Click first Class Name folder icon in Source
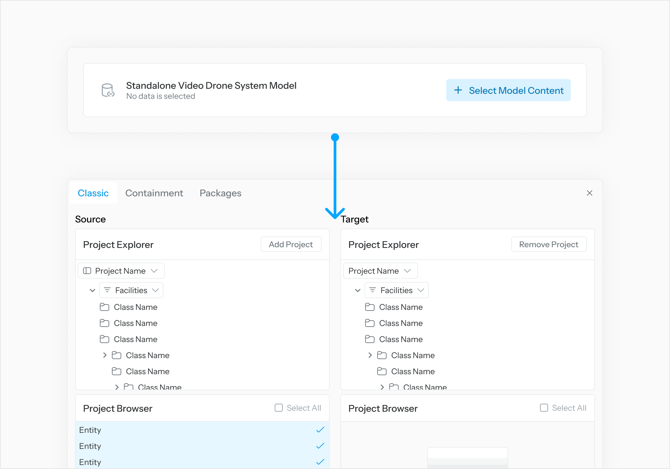The width and height of the screenshot is (670, 469). tap(105, 307)
